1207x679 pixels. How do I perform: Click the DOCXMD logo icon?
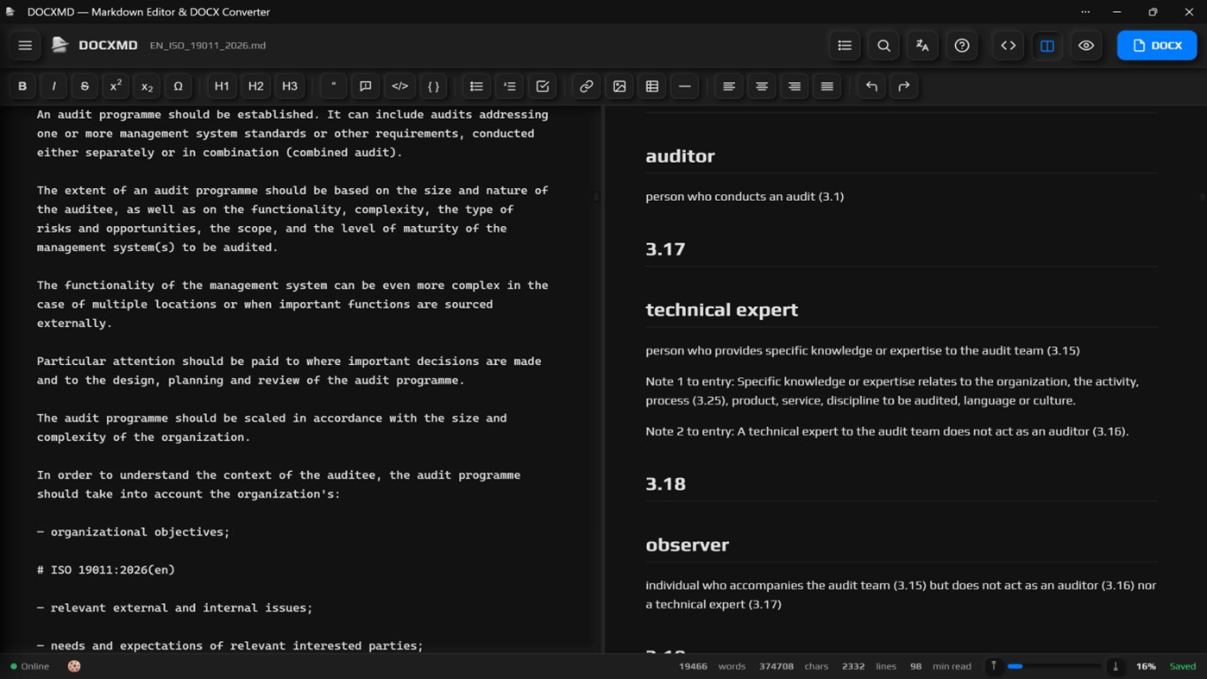click(60, 46)
